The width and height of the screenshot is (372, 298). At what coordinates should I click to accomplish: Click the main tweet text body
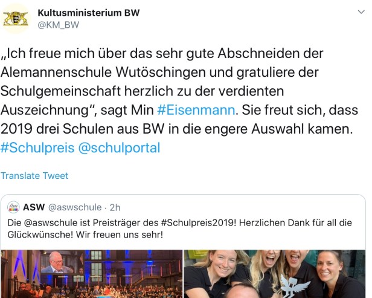[179, 100]
